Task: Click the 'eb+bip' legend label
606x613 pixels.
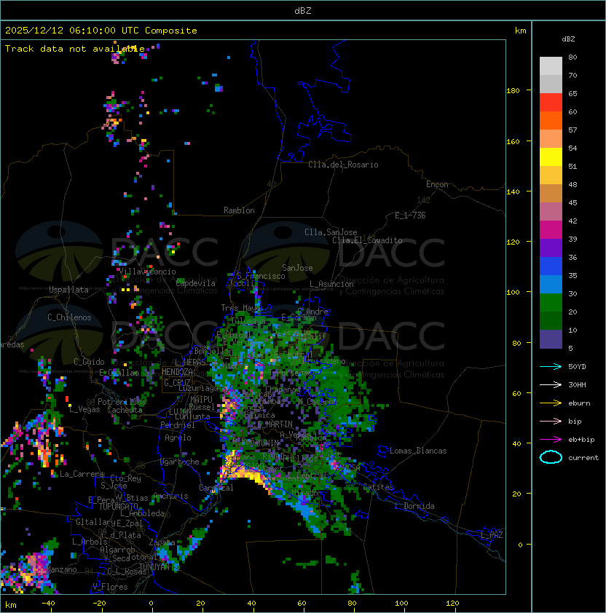Action: tap(581, 440)
